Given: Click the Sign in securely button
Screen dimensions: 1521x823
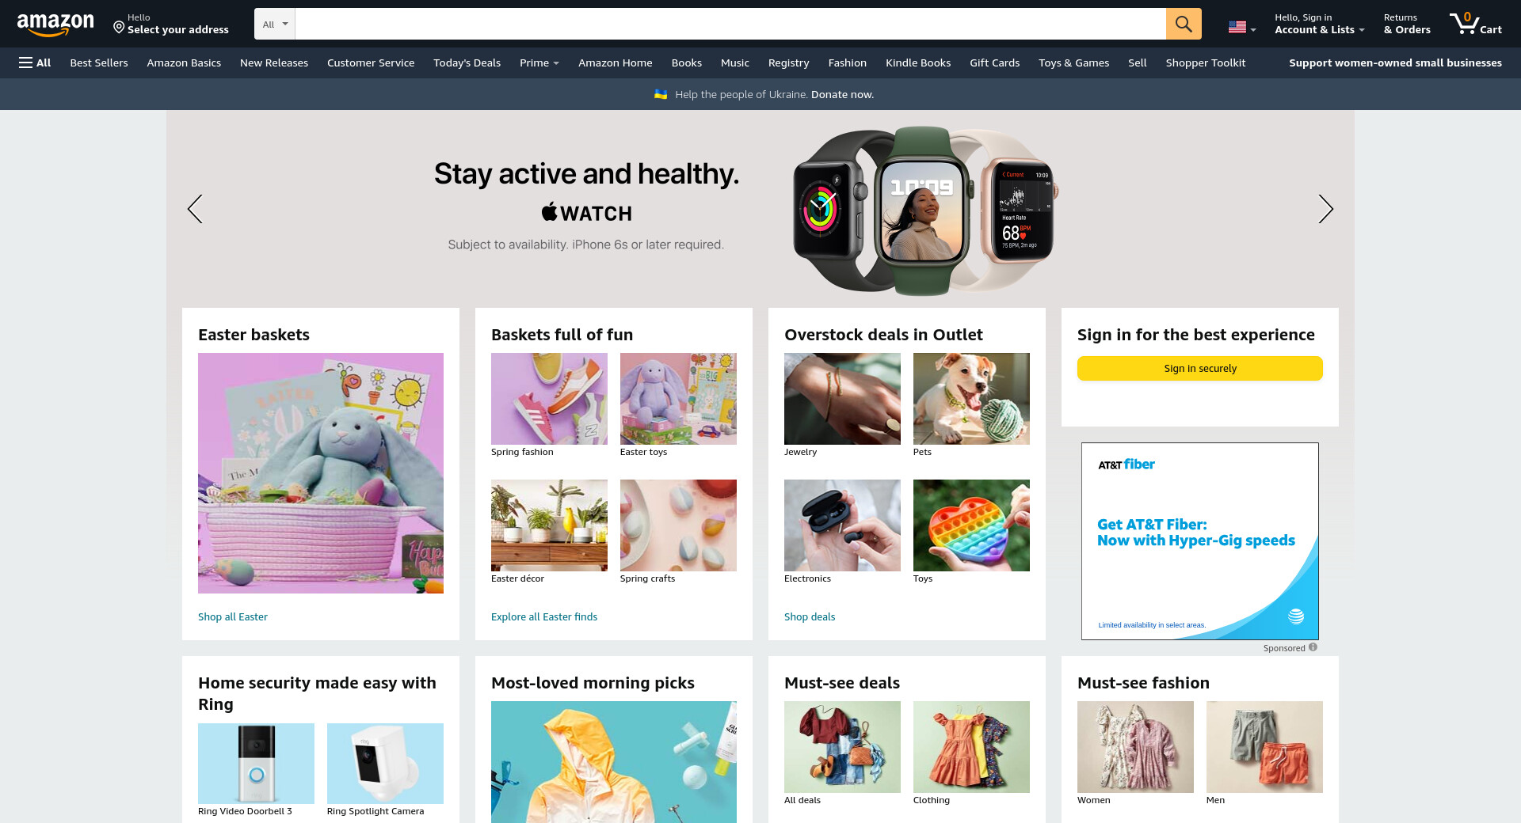Looking at the screenshot, I should coord(1199,368).
